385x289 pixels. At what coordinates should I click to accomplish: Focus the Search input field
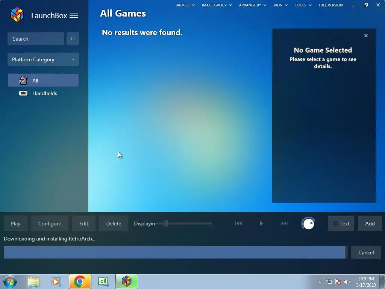[36, 39]
